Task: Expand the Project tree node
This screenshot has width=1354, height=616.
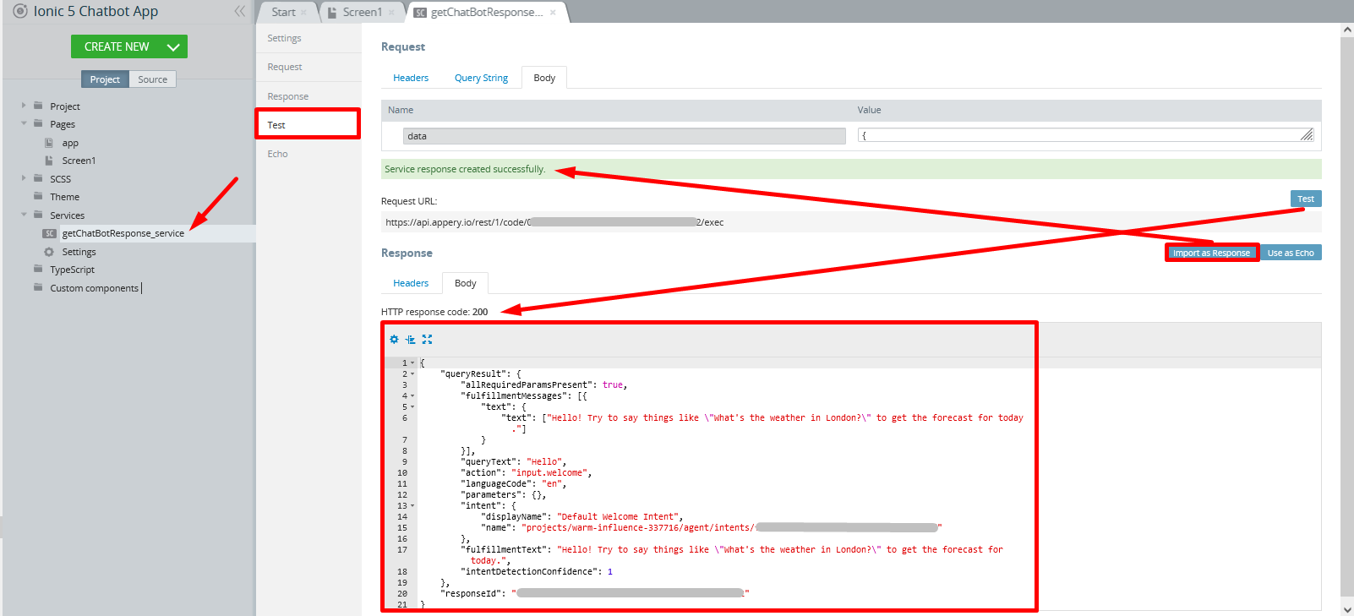Action: click(x=24, y=106)
